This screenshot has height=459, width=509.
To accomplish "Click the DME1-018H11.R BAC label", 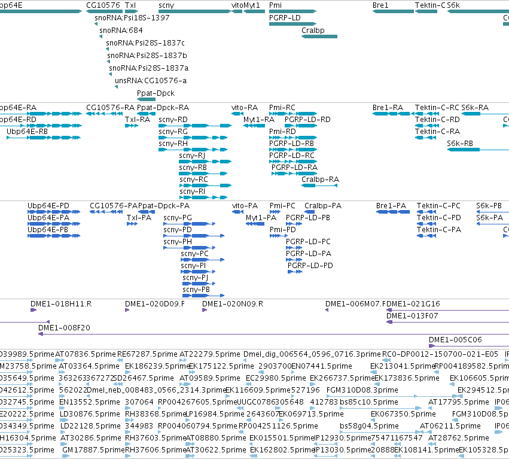I will (61, 304).
